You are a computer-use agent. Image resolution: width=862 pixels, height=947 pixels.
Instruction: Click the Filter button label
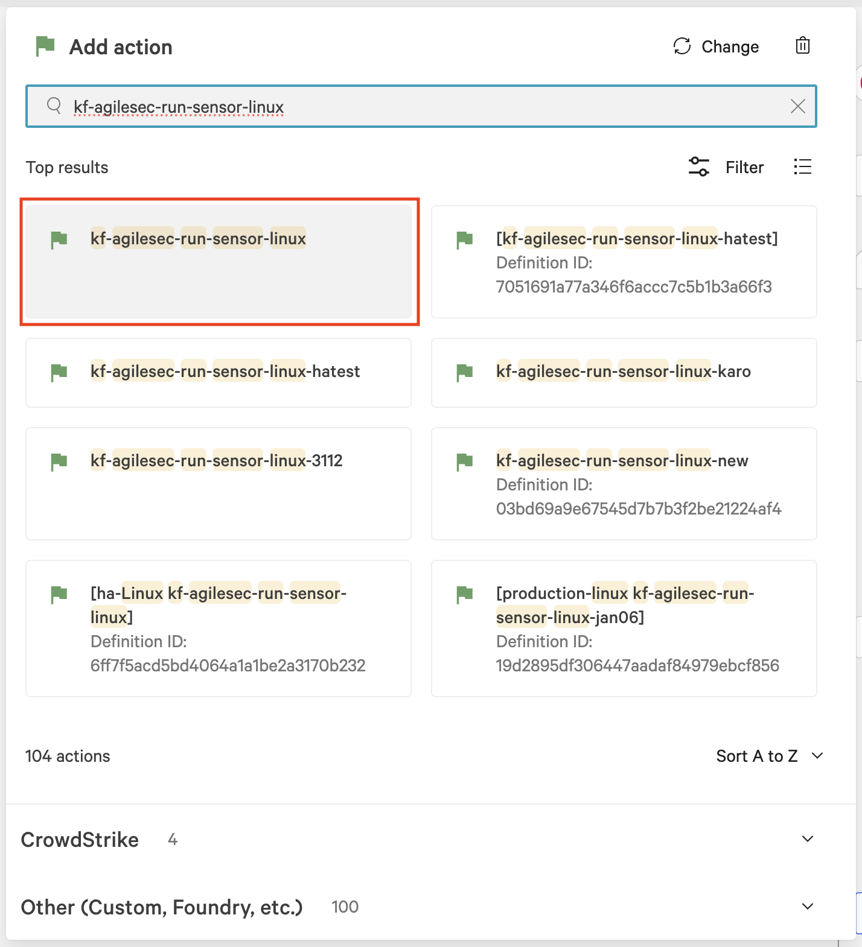744,167
